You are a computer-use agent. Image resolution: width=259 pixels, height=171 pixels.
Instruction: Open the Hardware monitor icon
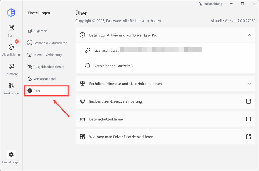(x=11, y=66)
